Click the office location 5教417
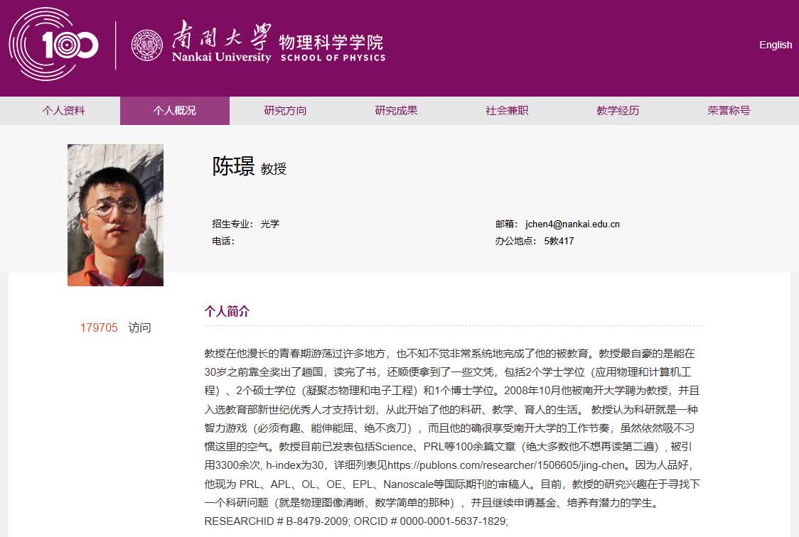This screenshot has height=537, width=799. coord(559,242)
